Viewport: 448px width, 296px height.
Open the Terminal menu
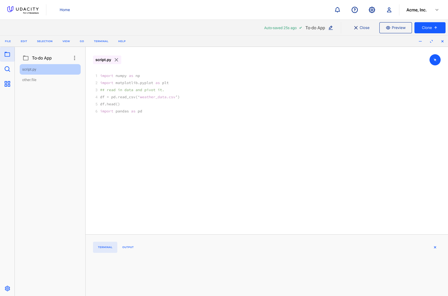(101, 41)
